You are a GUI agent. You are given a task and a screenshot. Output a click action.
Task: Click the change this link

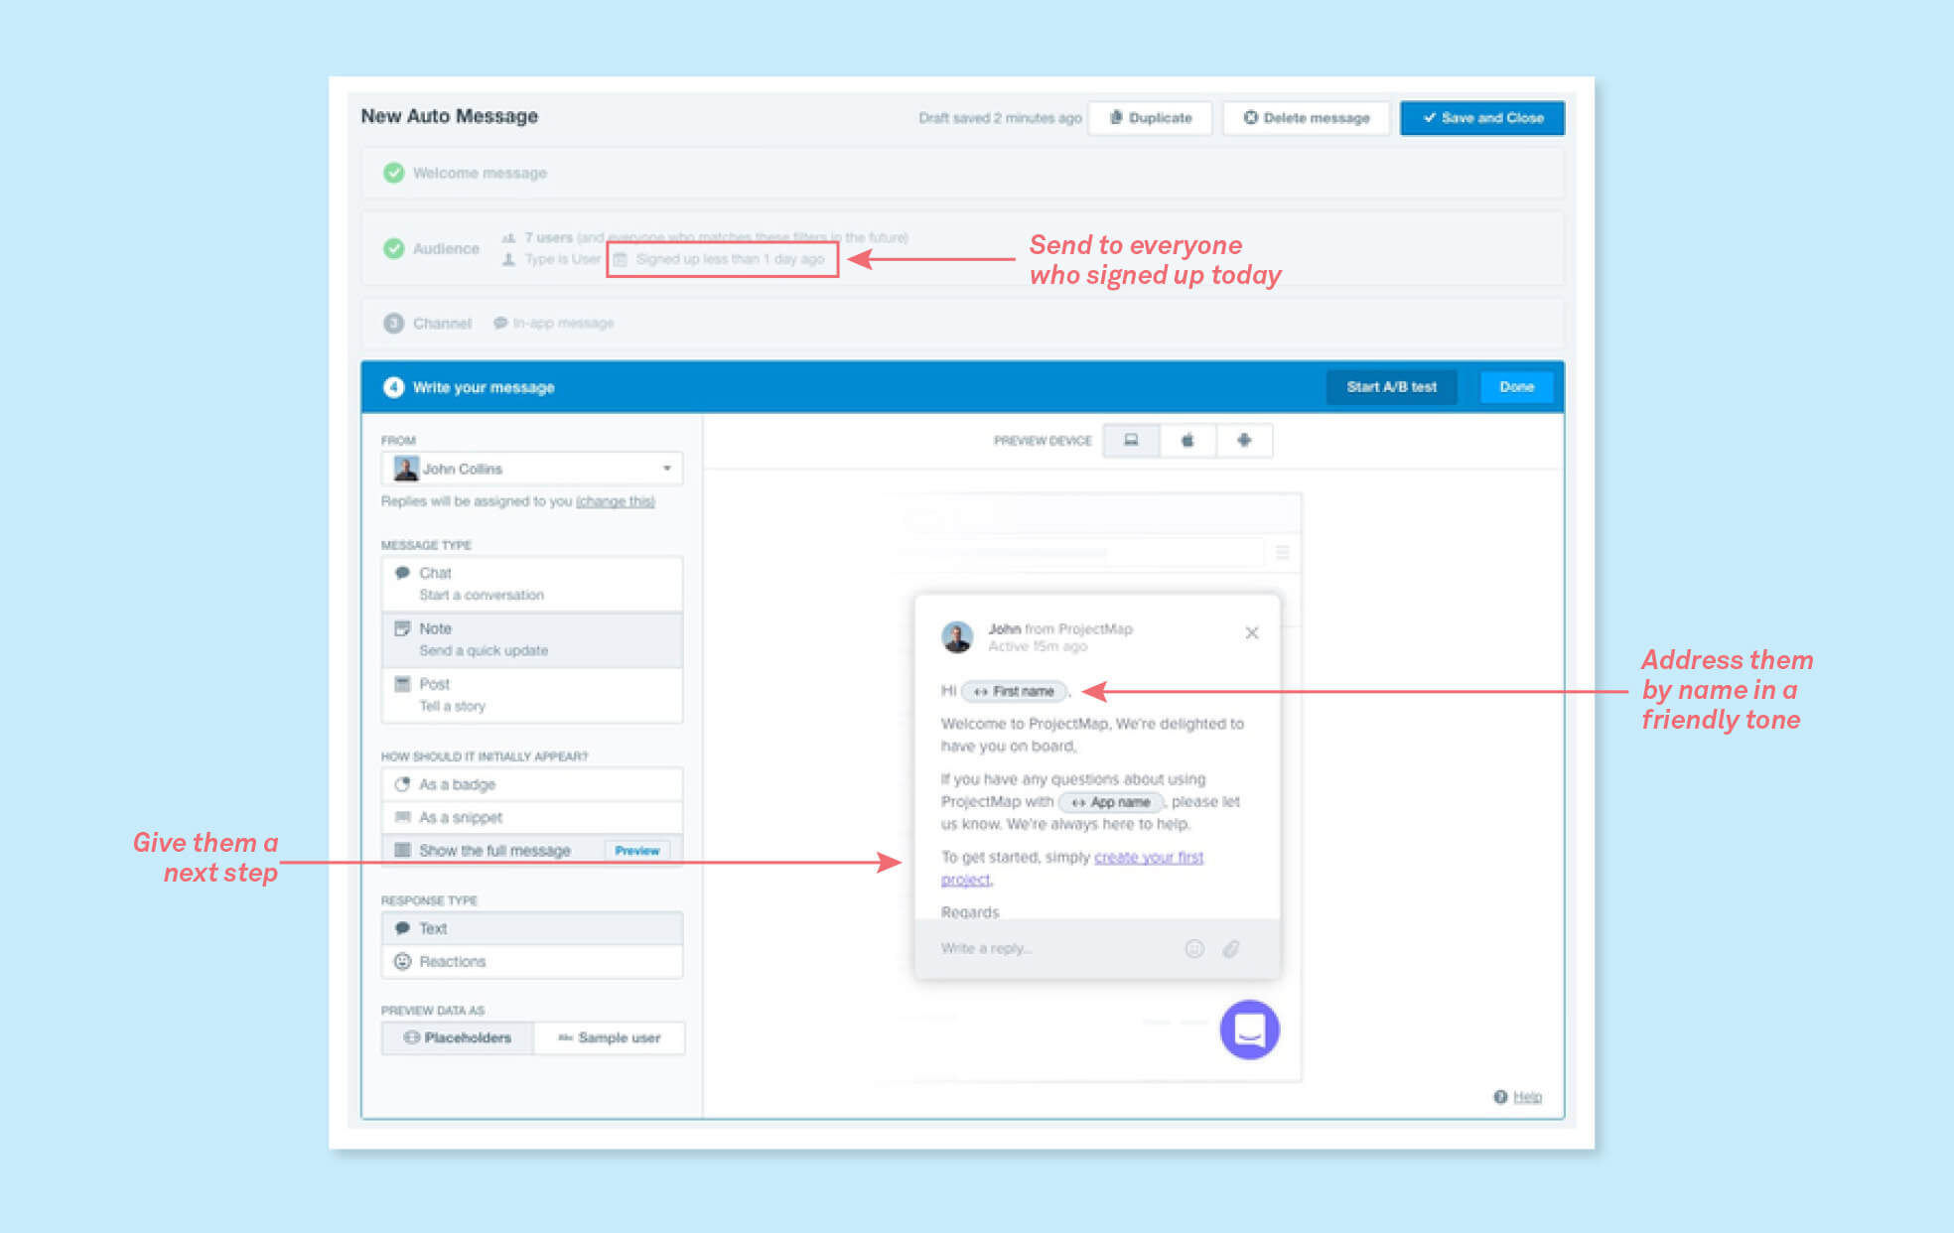tap(616, 501)
